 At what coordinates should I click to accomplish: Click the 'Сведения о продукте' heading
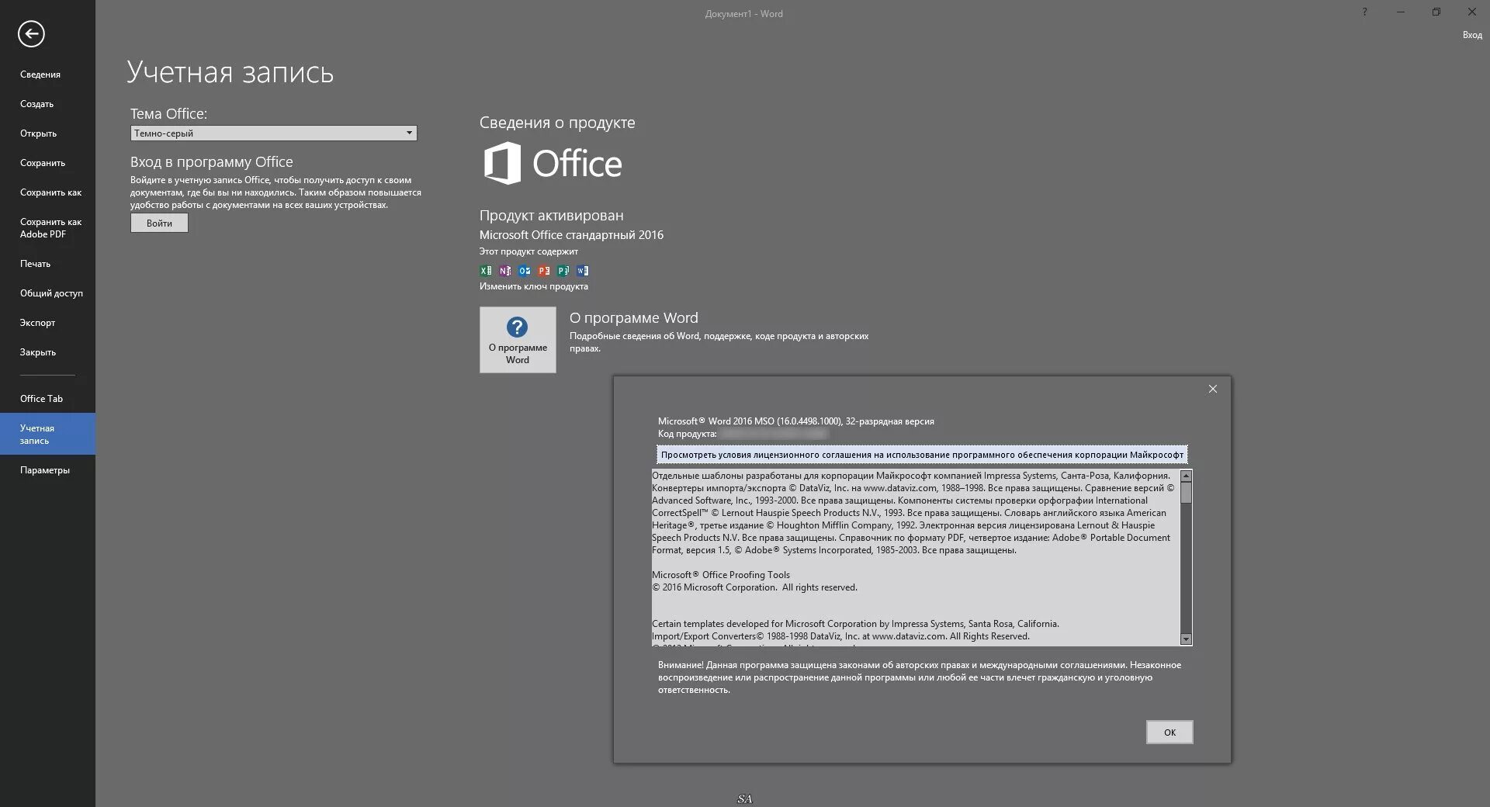pos(557,123)
